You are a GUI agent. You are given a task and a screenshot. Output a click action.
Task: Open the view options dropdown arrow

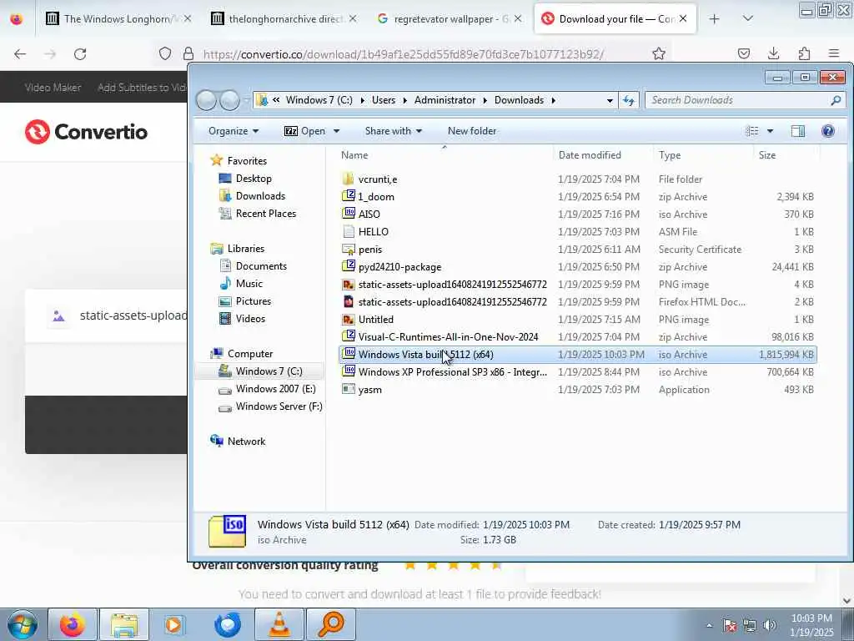pyautogui.click(x=770, y=131)
